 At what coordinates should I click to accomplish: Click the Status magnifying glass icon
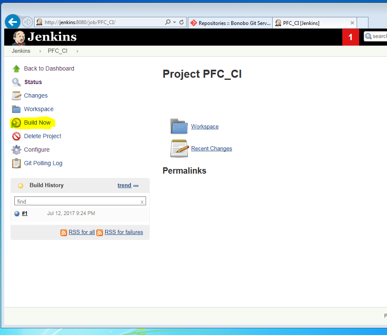[x=16, y=82]
